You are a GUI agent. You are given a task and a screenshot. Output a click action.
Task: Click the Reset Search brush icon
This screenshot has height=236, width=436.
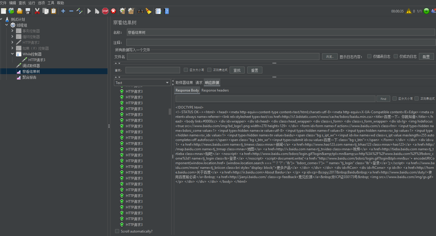point(149,11)
